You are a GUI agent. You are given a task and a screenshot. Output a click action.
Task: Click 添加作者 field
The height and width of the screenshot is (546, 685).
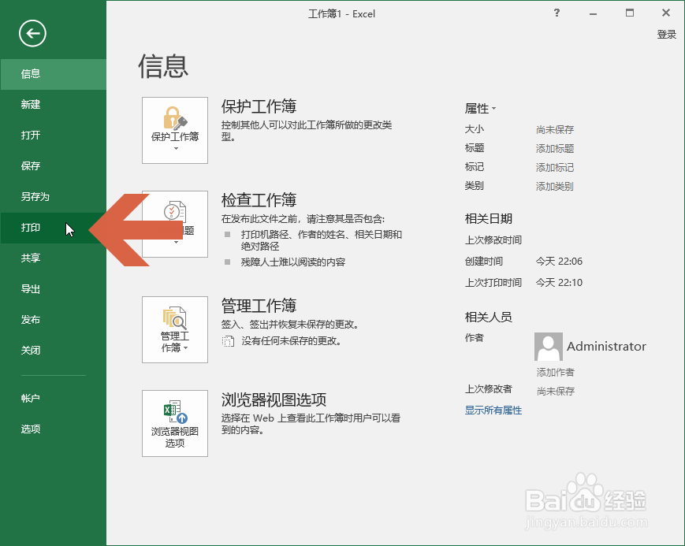click(x=555, y=372)
